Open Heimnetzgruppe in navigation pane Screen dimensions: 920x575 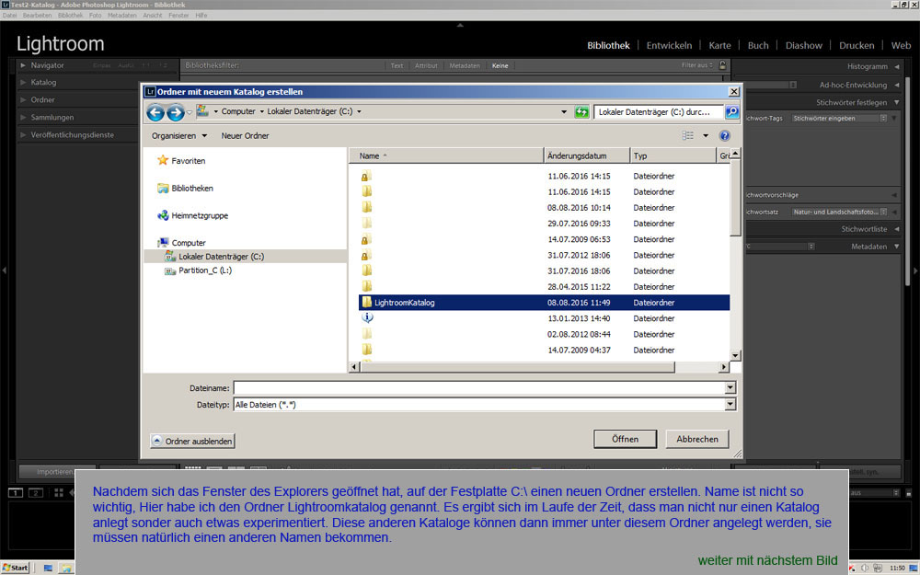199,215
